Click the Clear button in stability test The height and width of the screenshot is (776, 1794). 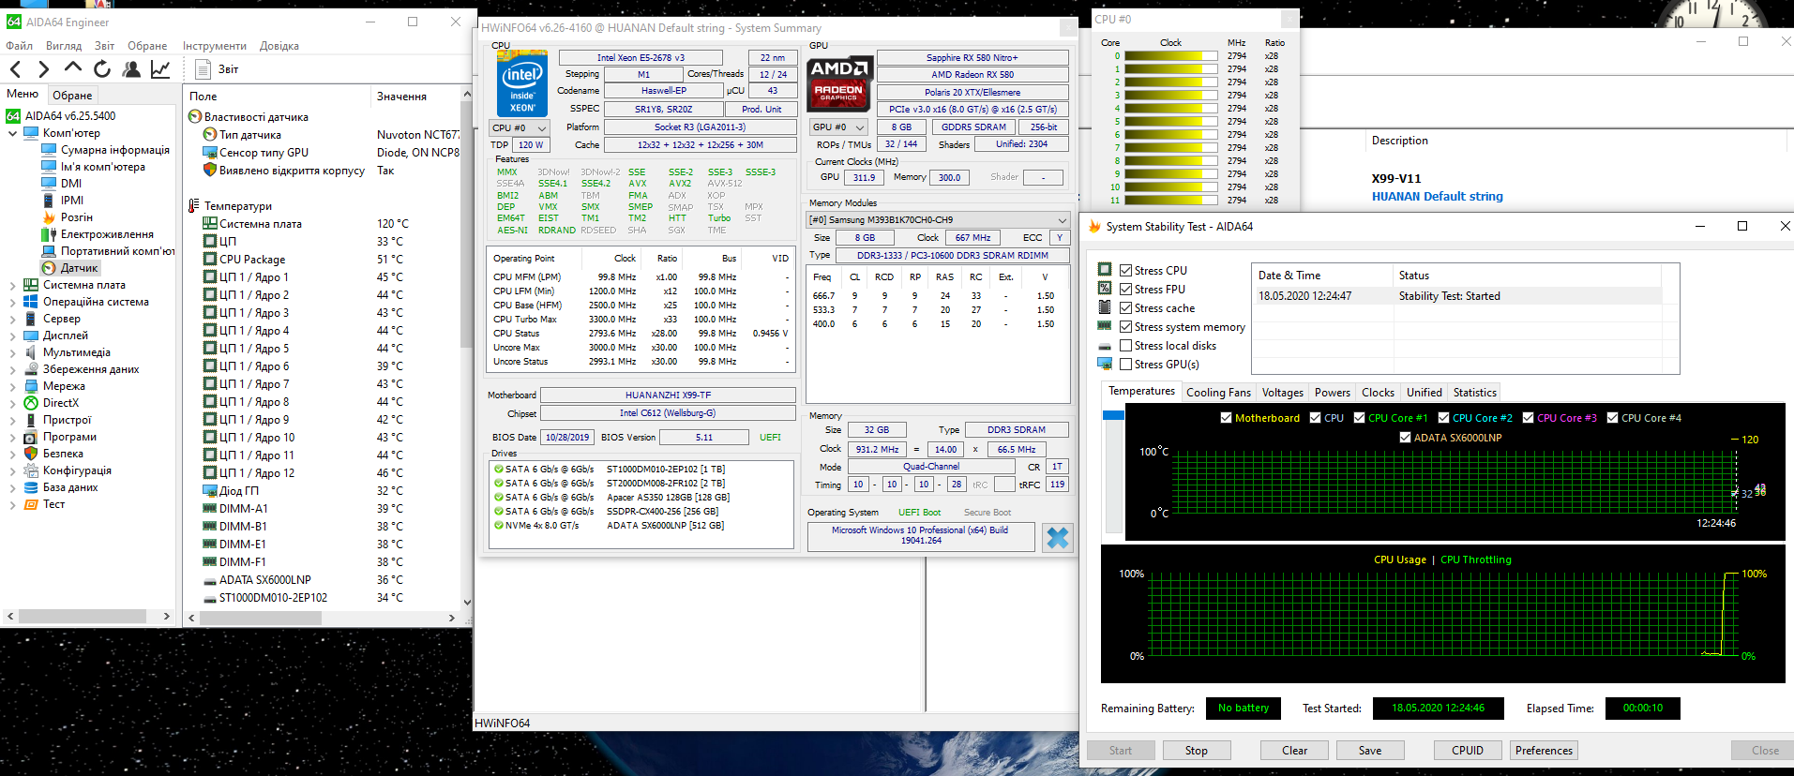click(x=1294, y=750)
